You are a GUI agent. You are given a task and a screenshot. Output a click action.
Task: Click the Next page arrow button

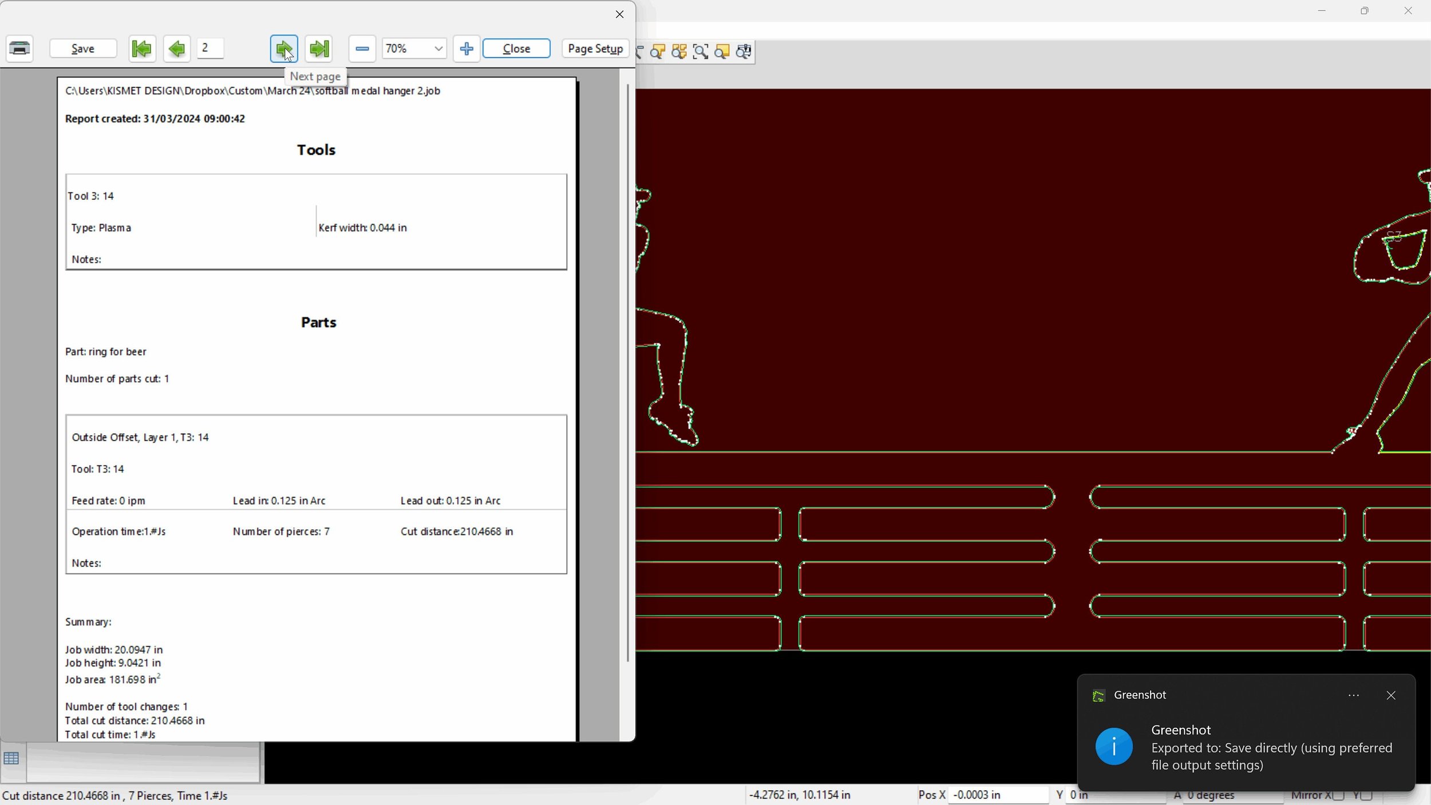click(x=284, y=49)
